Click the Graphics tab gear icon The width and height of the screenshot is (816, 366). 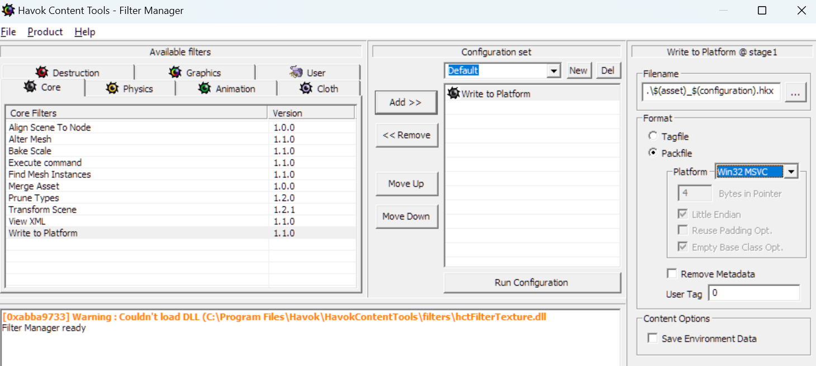[x=175, y=72]
